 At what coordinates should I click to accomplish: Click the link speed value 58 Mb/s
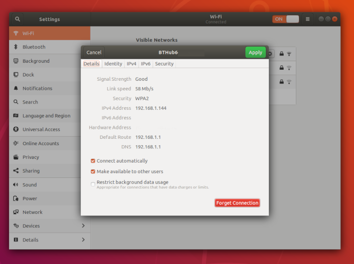144,89
